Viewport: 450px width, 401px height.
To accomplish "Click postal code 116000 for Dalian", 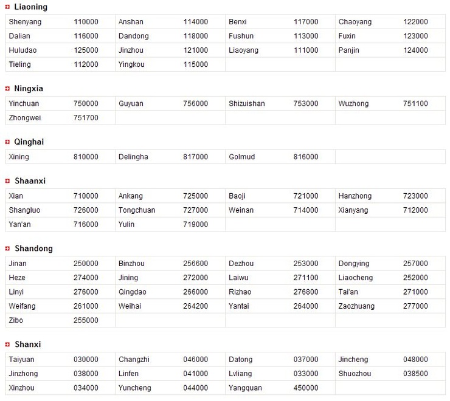I will pyautogui.click(x=86, y=36).
